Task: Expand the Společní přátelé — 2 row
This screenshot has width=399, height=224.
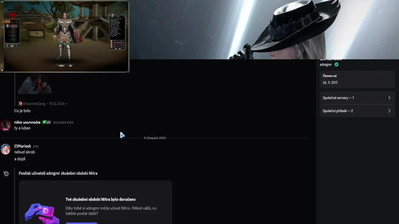Action: pos(357,111)
